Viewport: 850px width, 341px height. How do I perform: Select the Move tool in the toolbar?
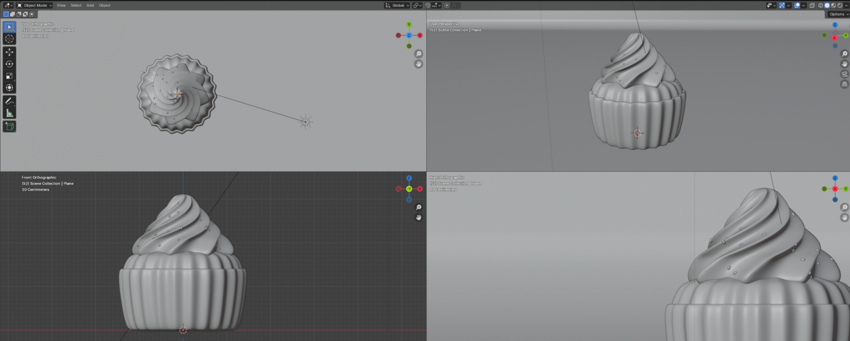click(9, 52)
